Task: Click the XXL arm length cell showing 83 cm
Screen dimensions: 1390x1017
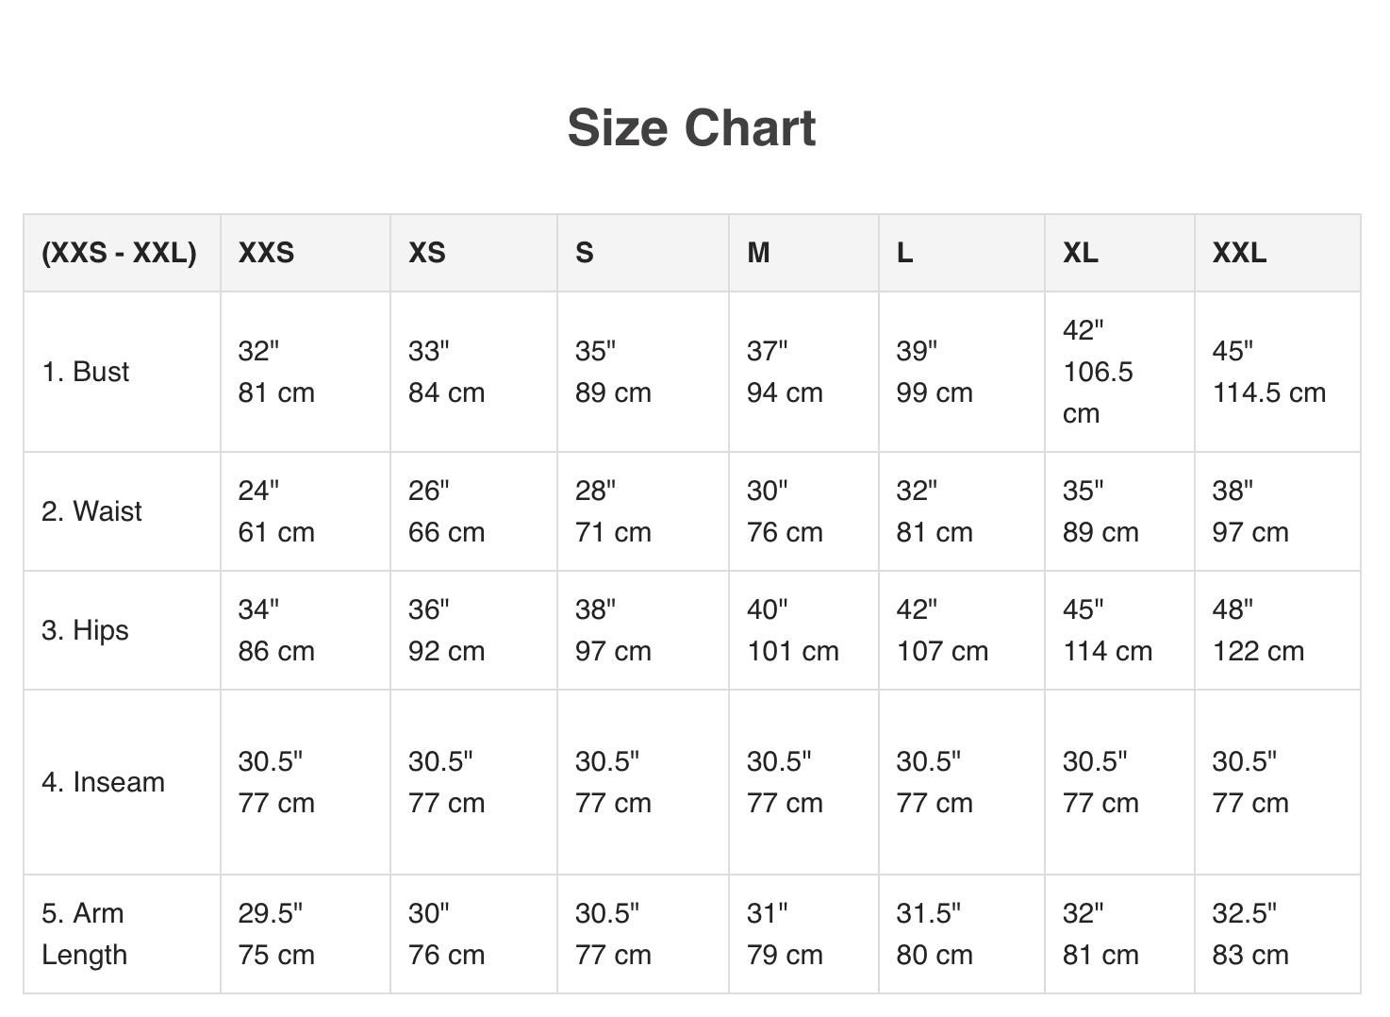Action: pos(1249,934)
